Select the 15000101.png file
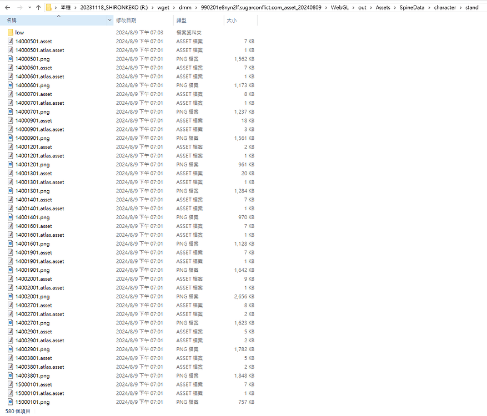The image size is (487, 416). point(32,402)
